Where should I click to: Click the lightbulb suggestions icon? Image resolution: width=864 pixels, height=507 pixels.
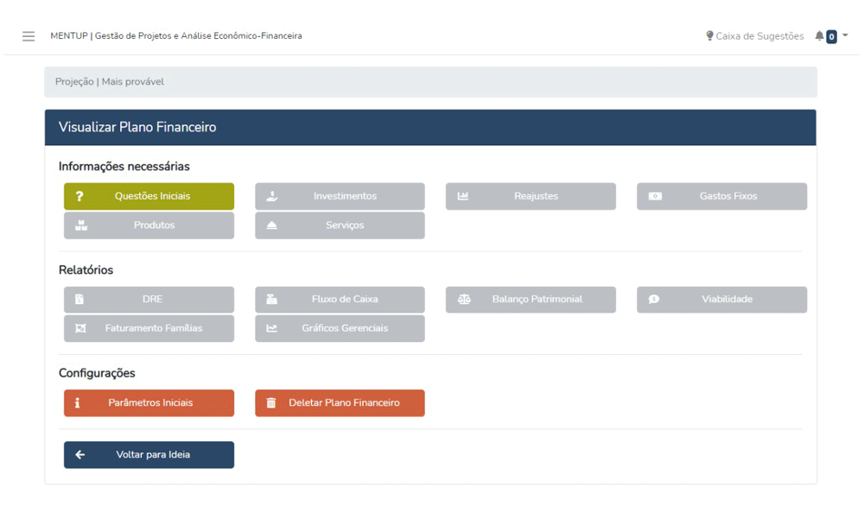pyautogui.click(x=709, y=36)
